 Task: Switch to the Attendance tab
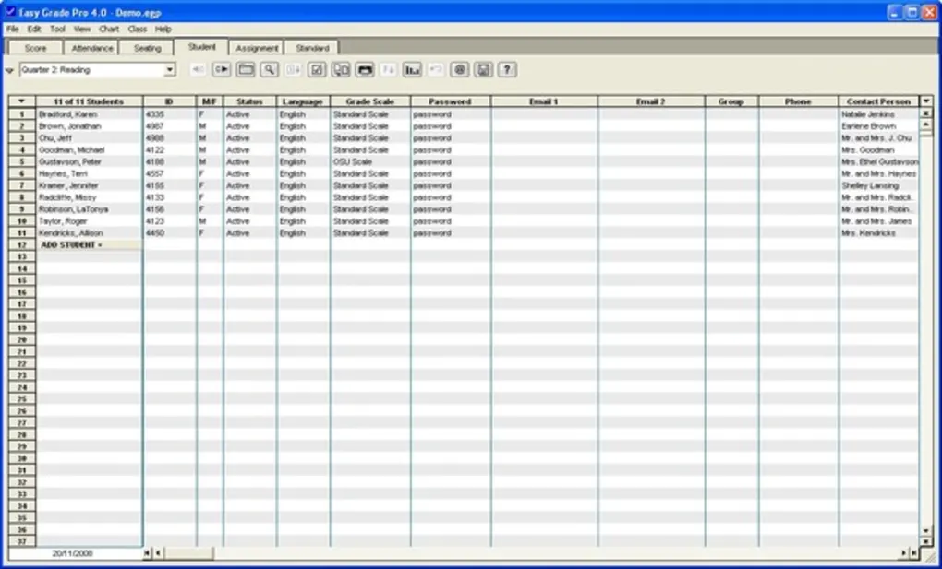92,48
